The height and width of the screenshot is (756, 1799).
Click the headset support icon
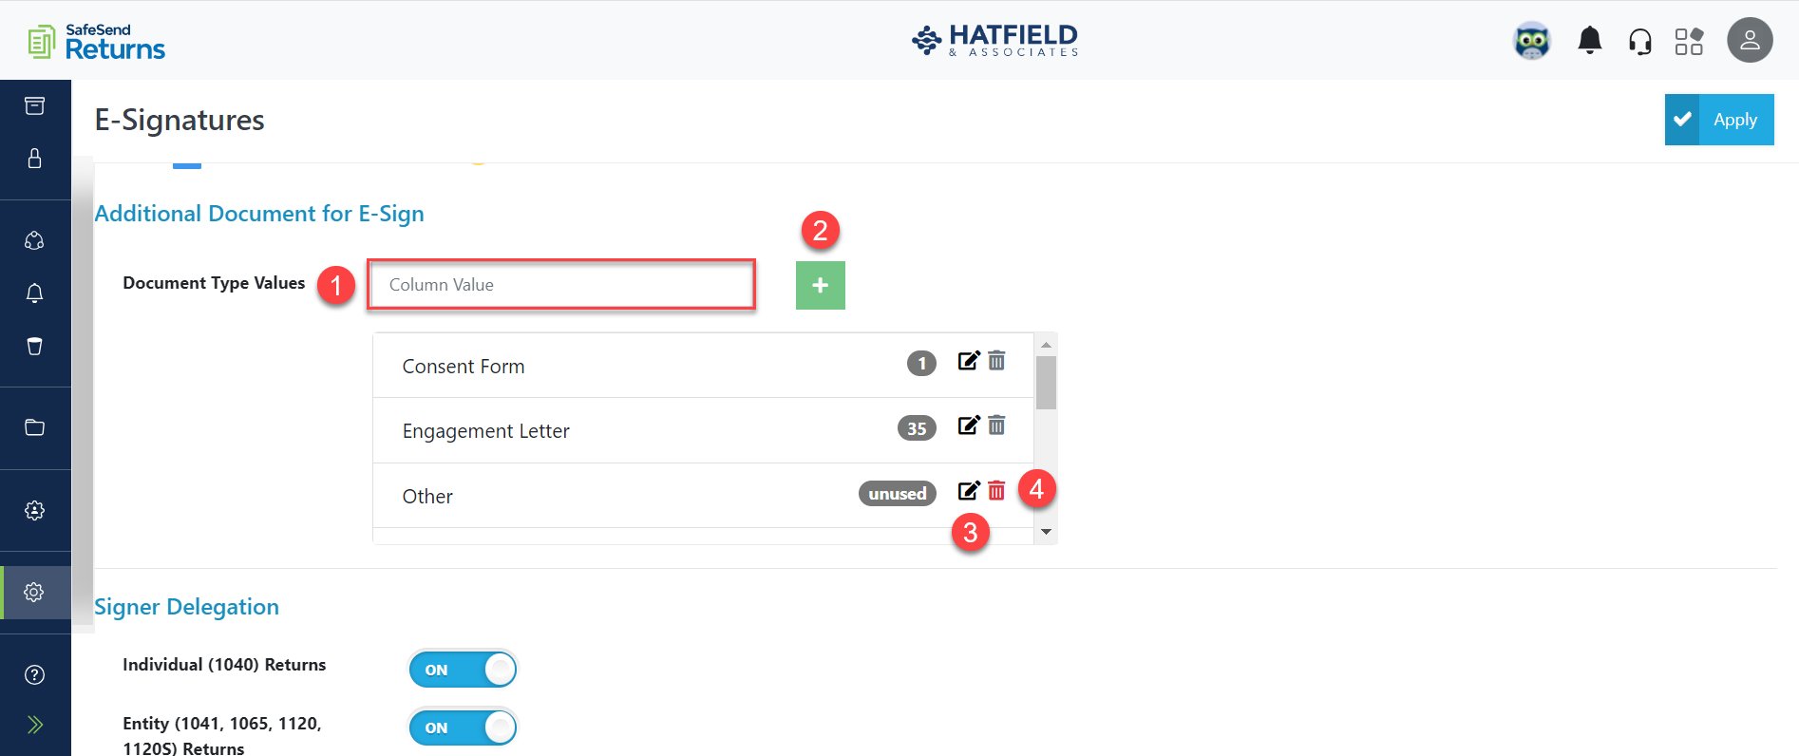pos(1640,40)
